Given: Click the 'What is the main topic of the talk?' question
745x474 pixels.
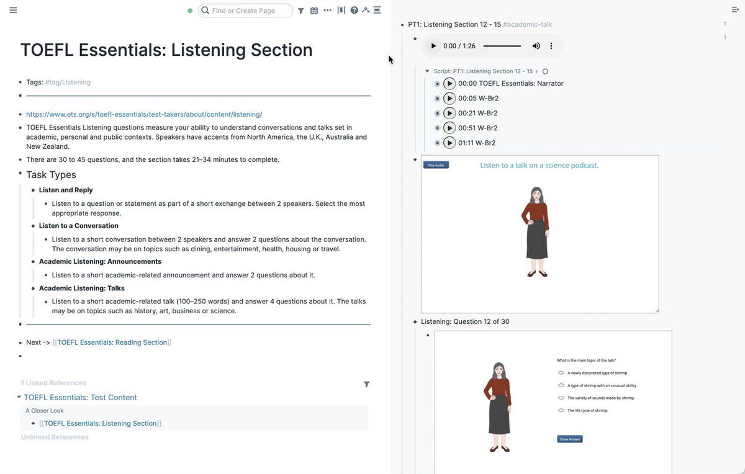Looking at the screenshot, I should (586, 360).
